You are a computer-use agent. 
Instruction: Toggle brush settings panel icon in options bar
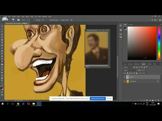19,20
